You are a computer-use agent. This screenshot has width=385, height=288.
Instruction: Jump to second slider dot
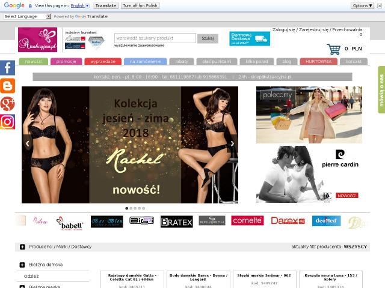pyautogui.click(x=131, y=208)
